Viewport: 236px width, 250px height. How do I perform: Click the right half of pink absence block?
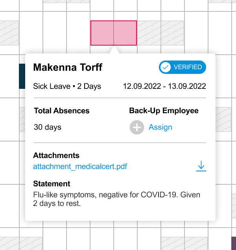[x=125, y=33]
